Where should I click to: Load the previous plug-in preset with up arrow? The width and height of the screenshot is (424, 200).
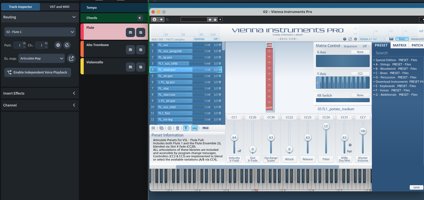click(210, 19)
